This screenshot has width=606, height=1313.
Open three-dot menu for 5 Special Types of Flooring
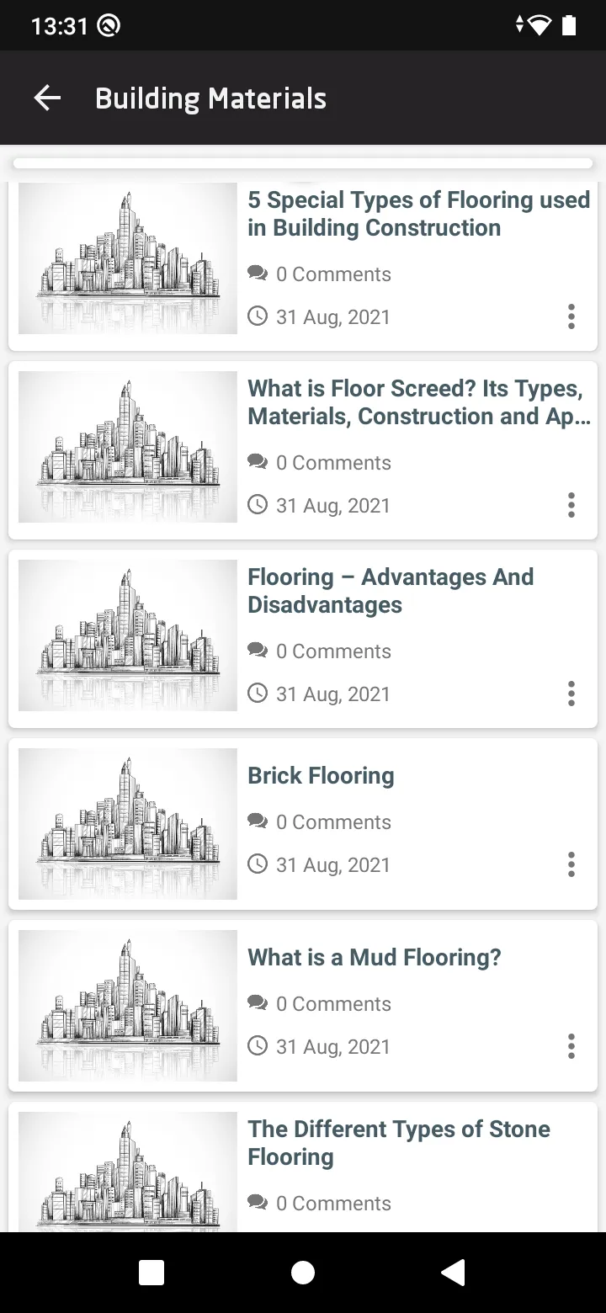point(571,316)
